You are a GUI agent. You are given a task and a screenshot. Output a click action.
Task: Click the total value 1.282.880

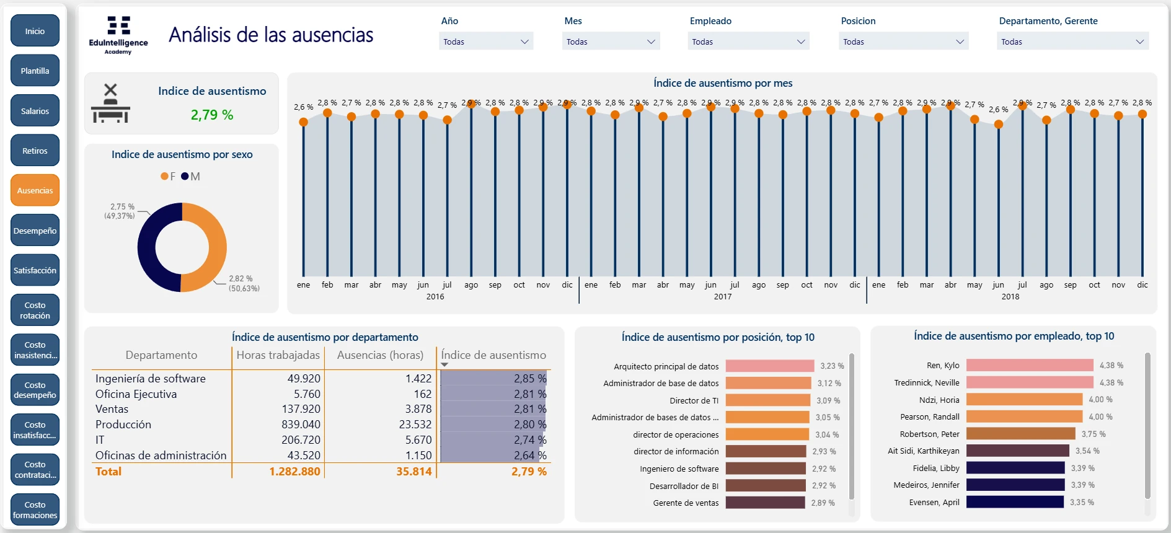294,472
